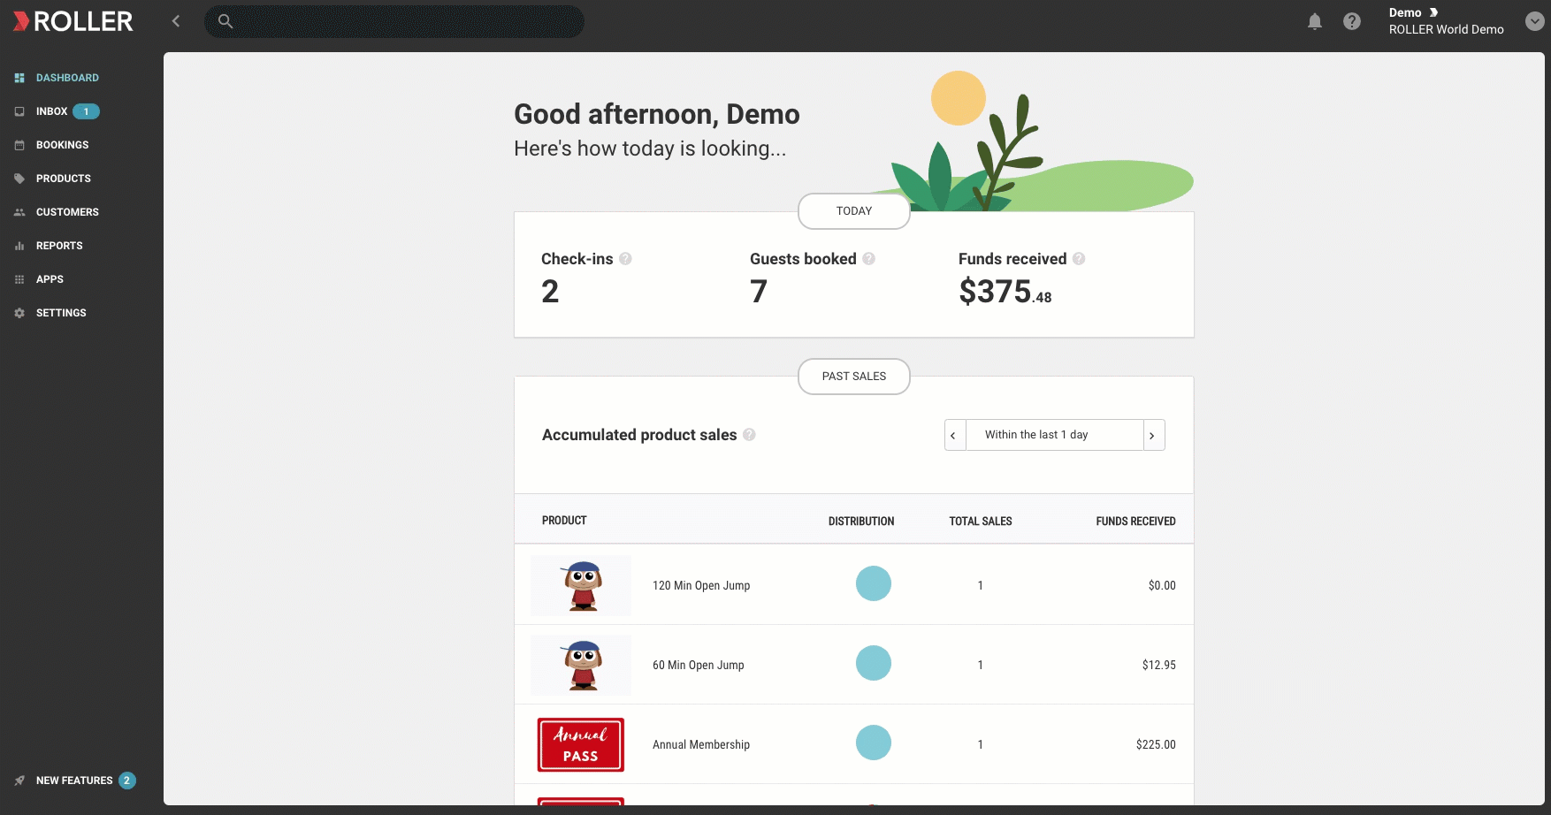Click 120 Min Open Jump product name

[x=701, y=585]
